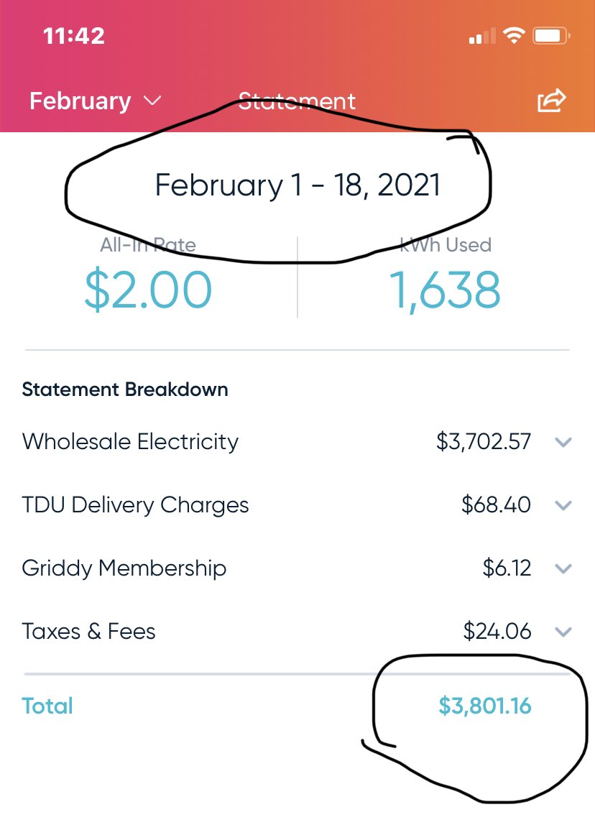Tap the $2.00 All-In Rate value
This screenshot has width=595, height=830.
point(148,290)
